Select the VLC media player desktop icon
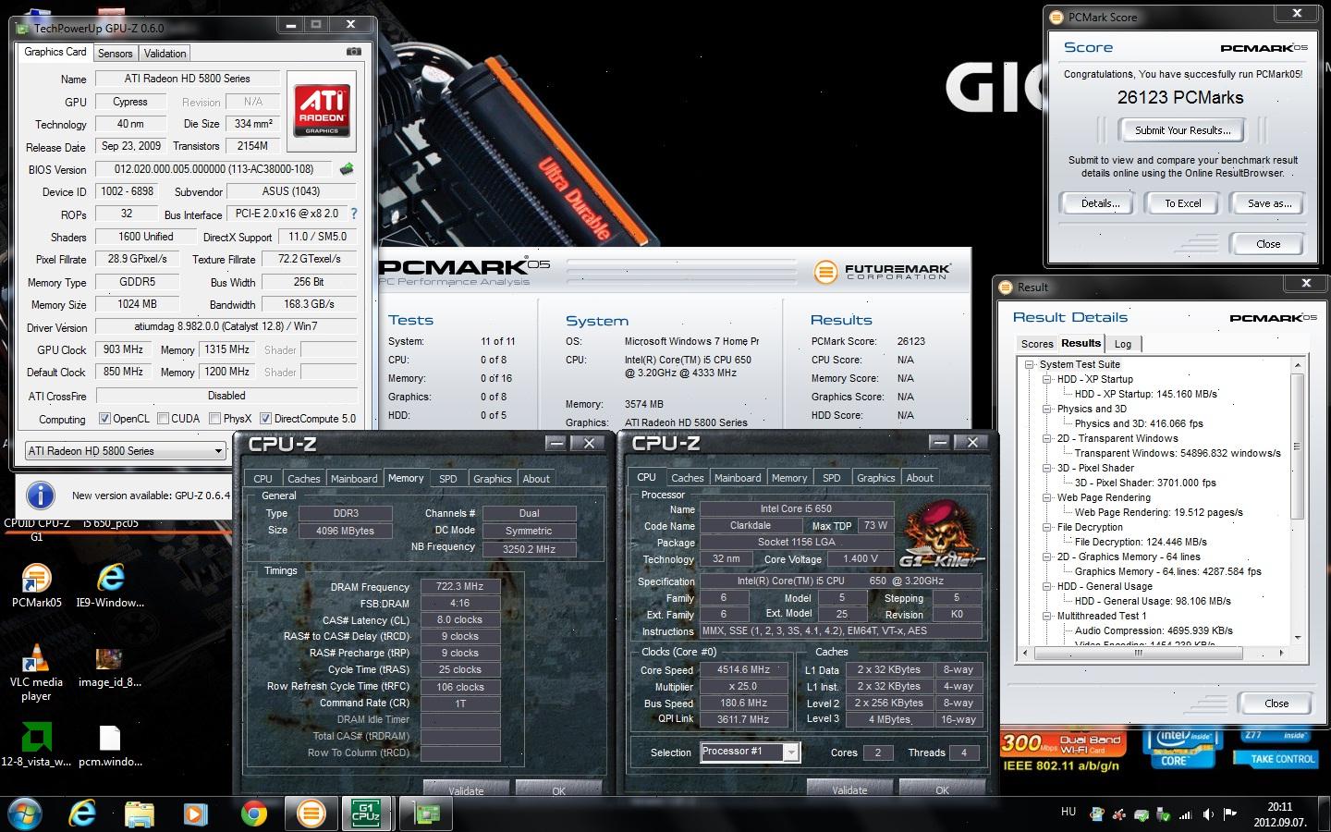The width and height of the screenshot is (1331, 832). 36,673
